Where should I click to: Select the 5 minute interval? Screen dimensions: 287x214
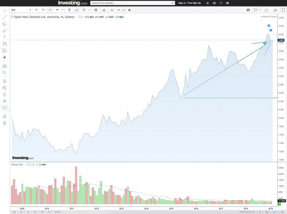click(30, 10)
